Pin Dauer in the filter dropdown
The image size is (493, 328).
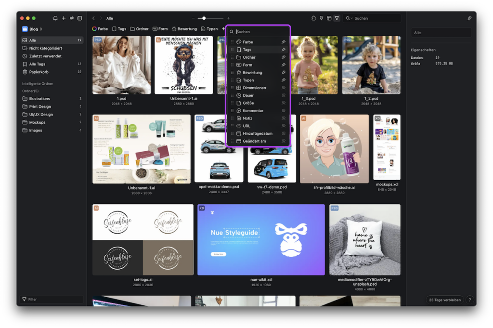[283, 95]
